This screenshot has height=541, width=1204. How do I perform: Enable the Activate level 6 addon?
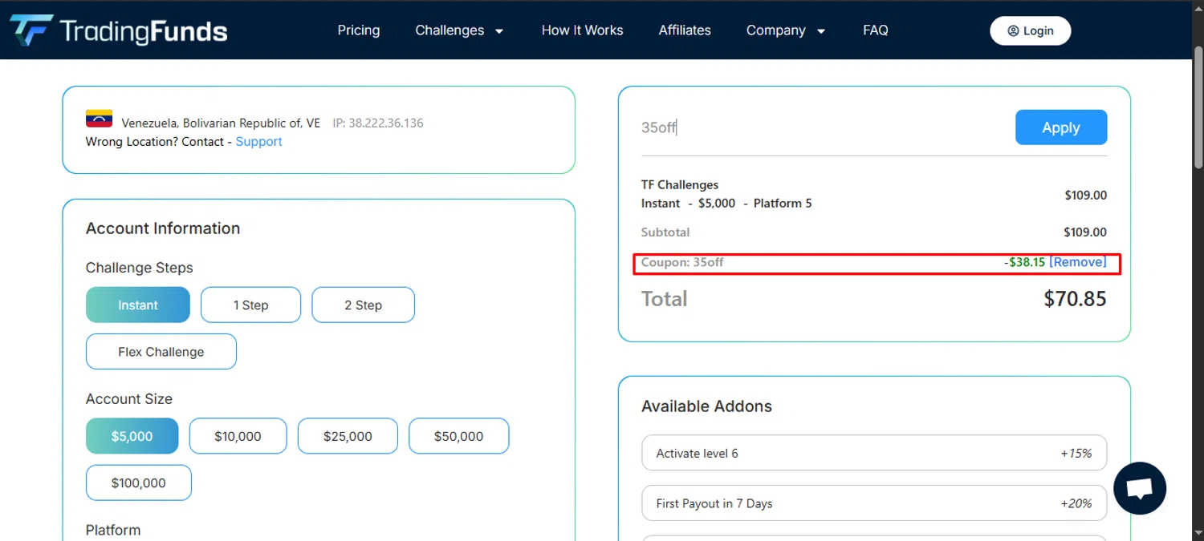[x=874, y=453]
